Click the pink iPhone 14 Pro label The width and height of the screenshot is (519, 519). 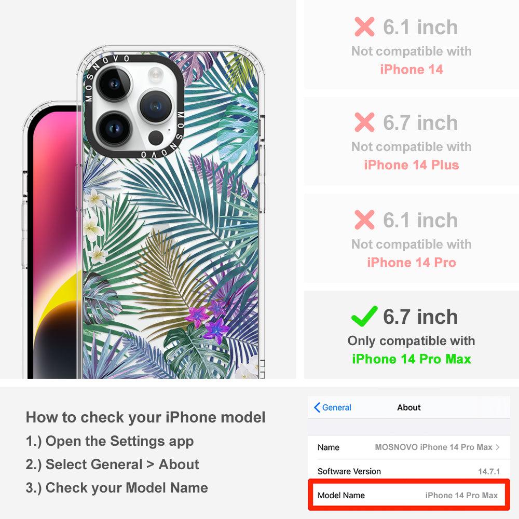click(x=412, y=263)
